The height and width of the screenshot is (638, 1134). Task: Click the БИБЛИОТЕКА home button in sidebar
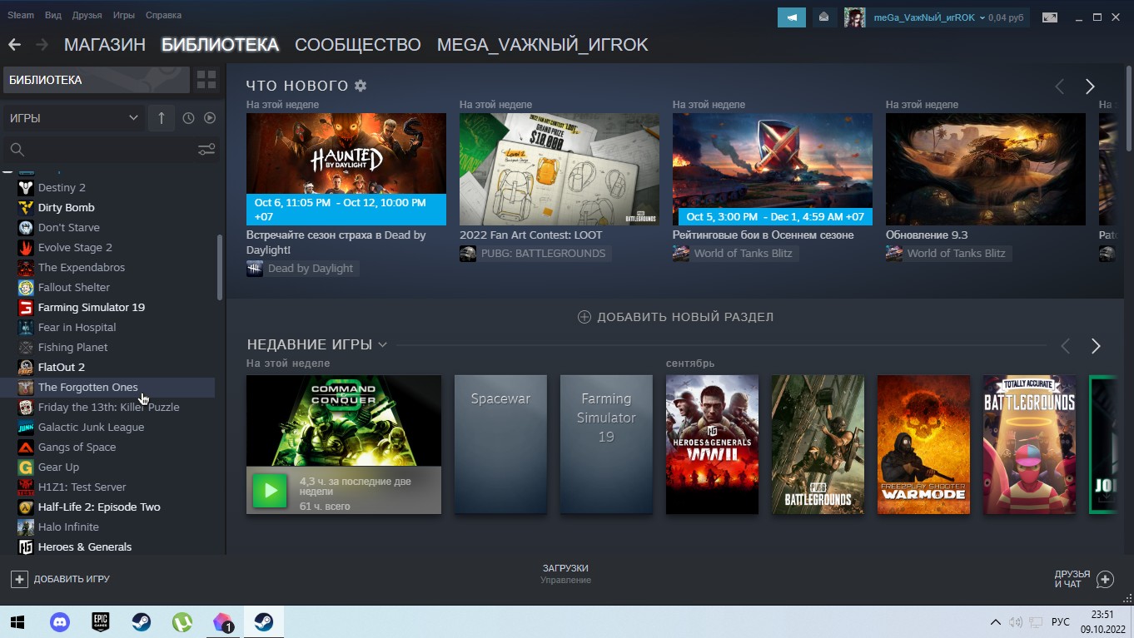pyautogui.click(x=97, y=80)
